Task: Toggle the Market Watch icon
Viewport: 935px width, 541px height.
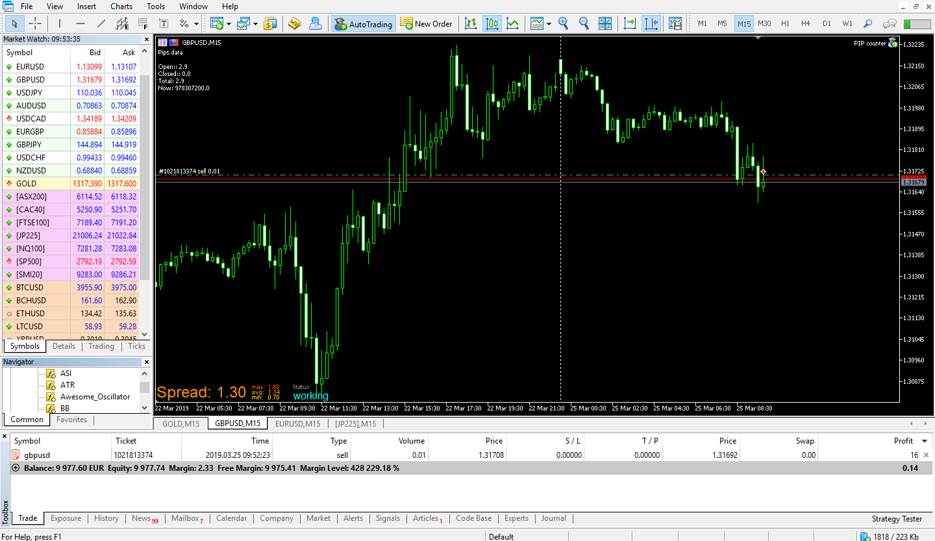Action: tap(270, 24)
